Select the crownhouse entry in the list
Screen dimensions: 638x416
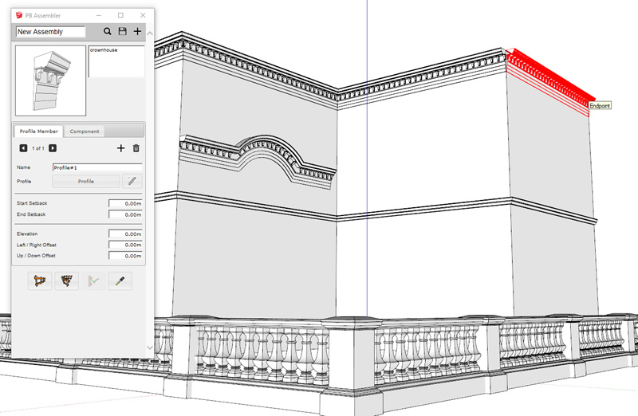104,50
